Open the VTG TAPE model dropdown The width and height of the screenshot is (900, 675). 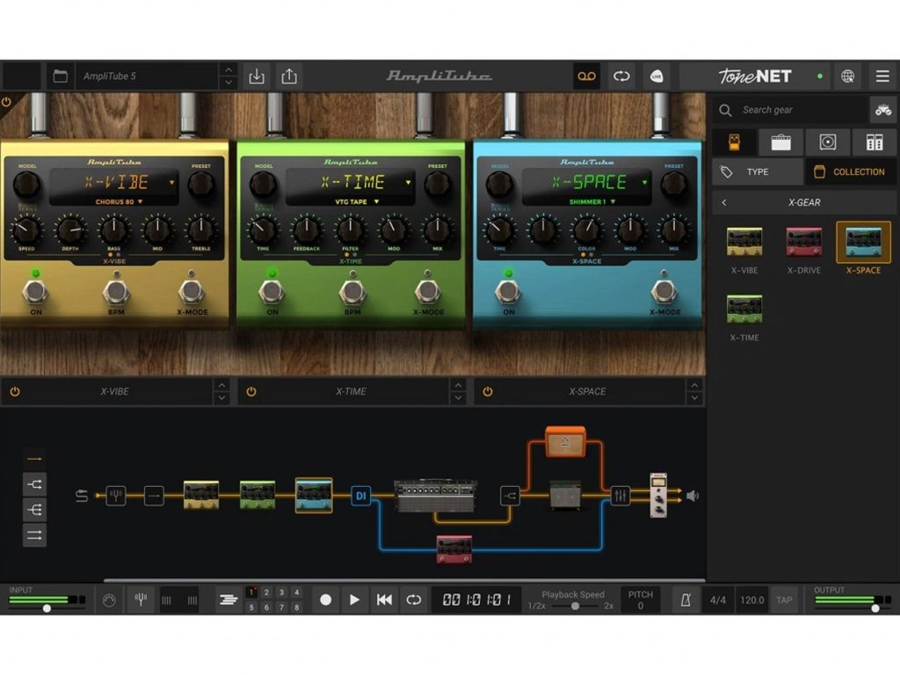357,201
